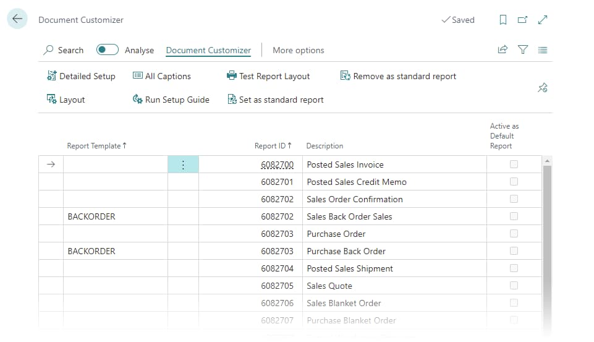
Task: Click Report ID 6082704 cell
Action: [x=250, y=268]
